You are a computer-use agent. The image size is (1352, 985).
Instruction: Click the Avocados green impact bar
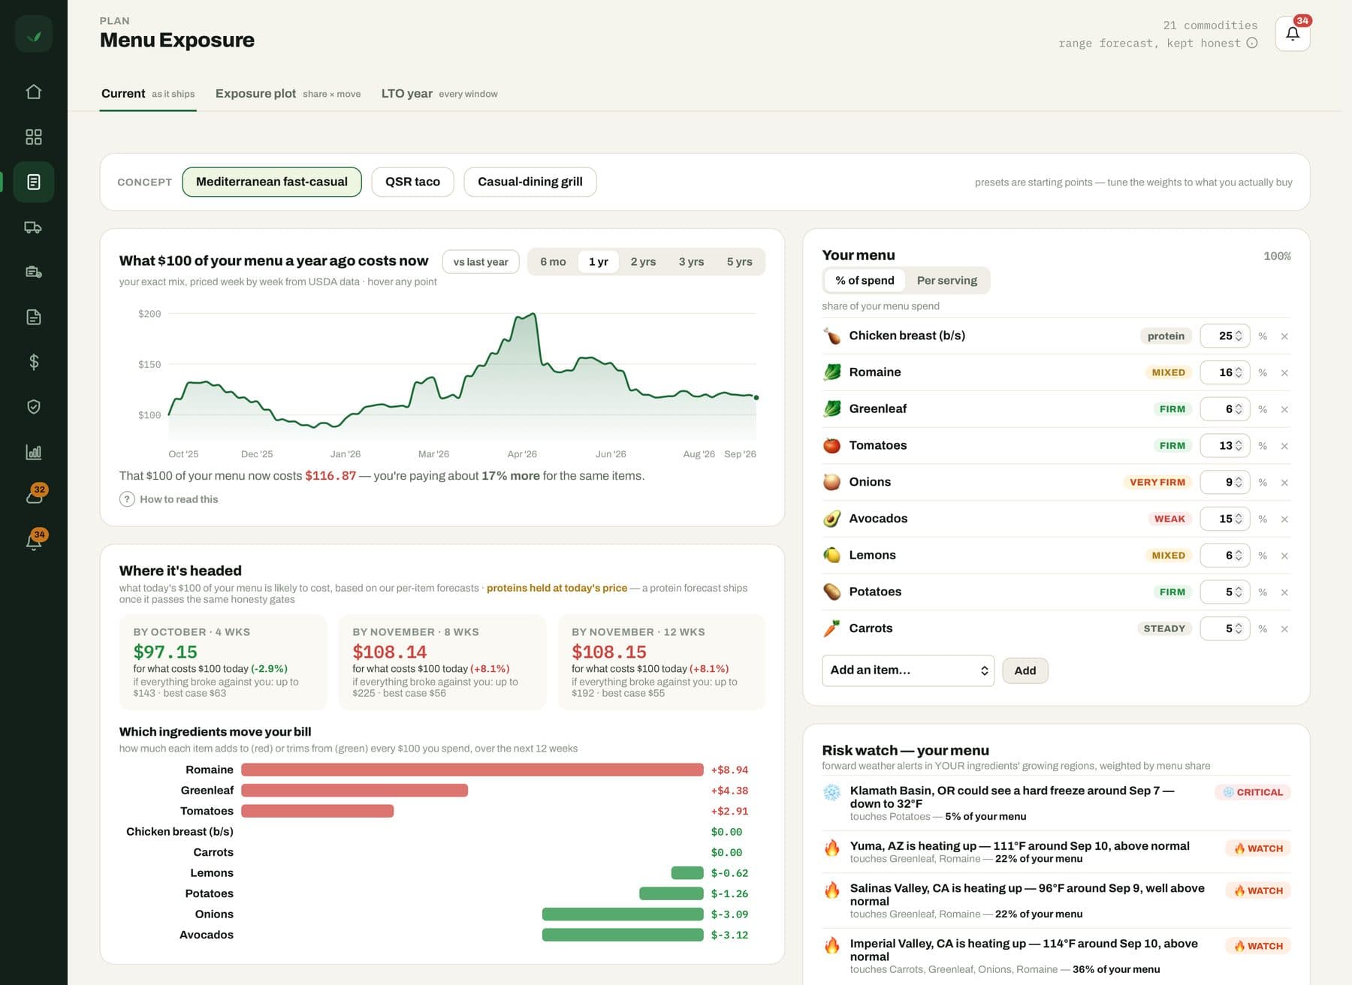click(623, 935)
